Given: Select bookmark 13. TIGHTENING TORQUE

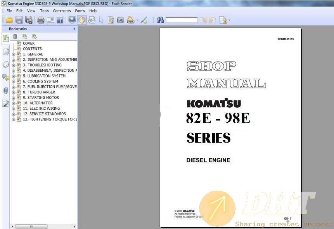Looking at the screenshot, I should (x=50, y=119).
